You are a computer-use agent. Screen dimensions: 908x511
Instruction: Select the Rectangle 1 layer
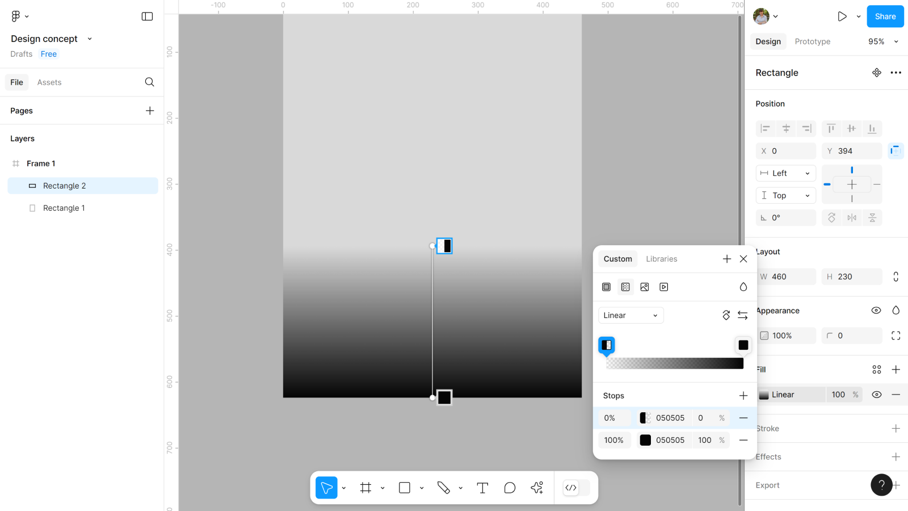pyautogui.click(x=64, y=208)
